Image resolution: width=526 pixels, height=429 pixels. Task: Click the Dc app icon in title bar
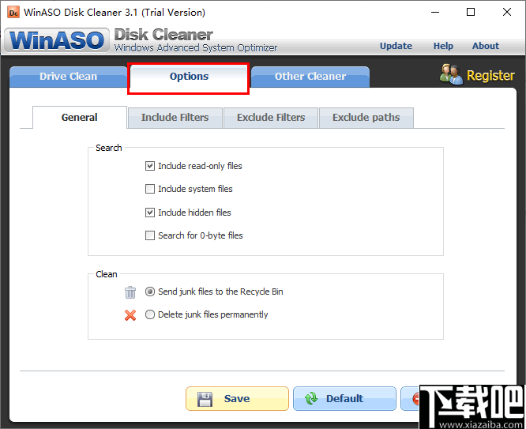click(13, 13)
